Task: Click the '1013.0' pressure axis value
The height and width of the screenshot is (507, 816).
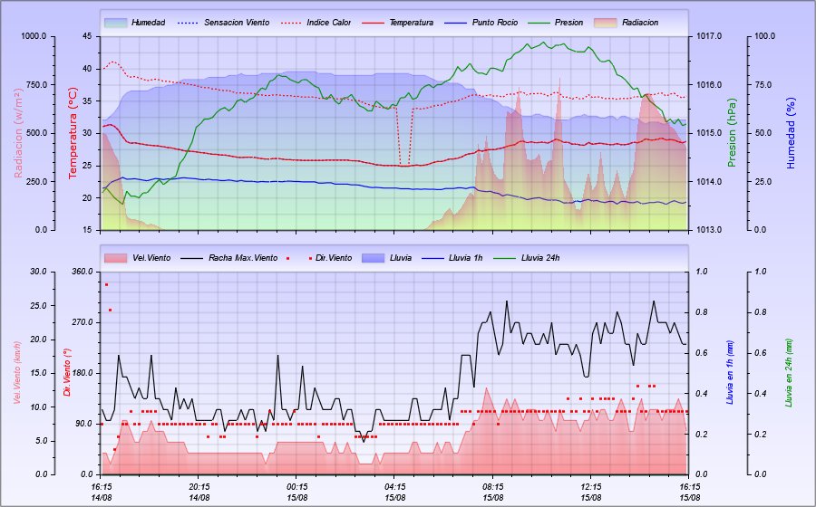Action: tap(709, 230)
